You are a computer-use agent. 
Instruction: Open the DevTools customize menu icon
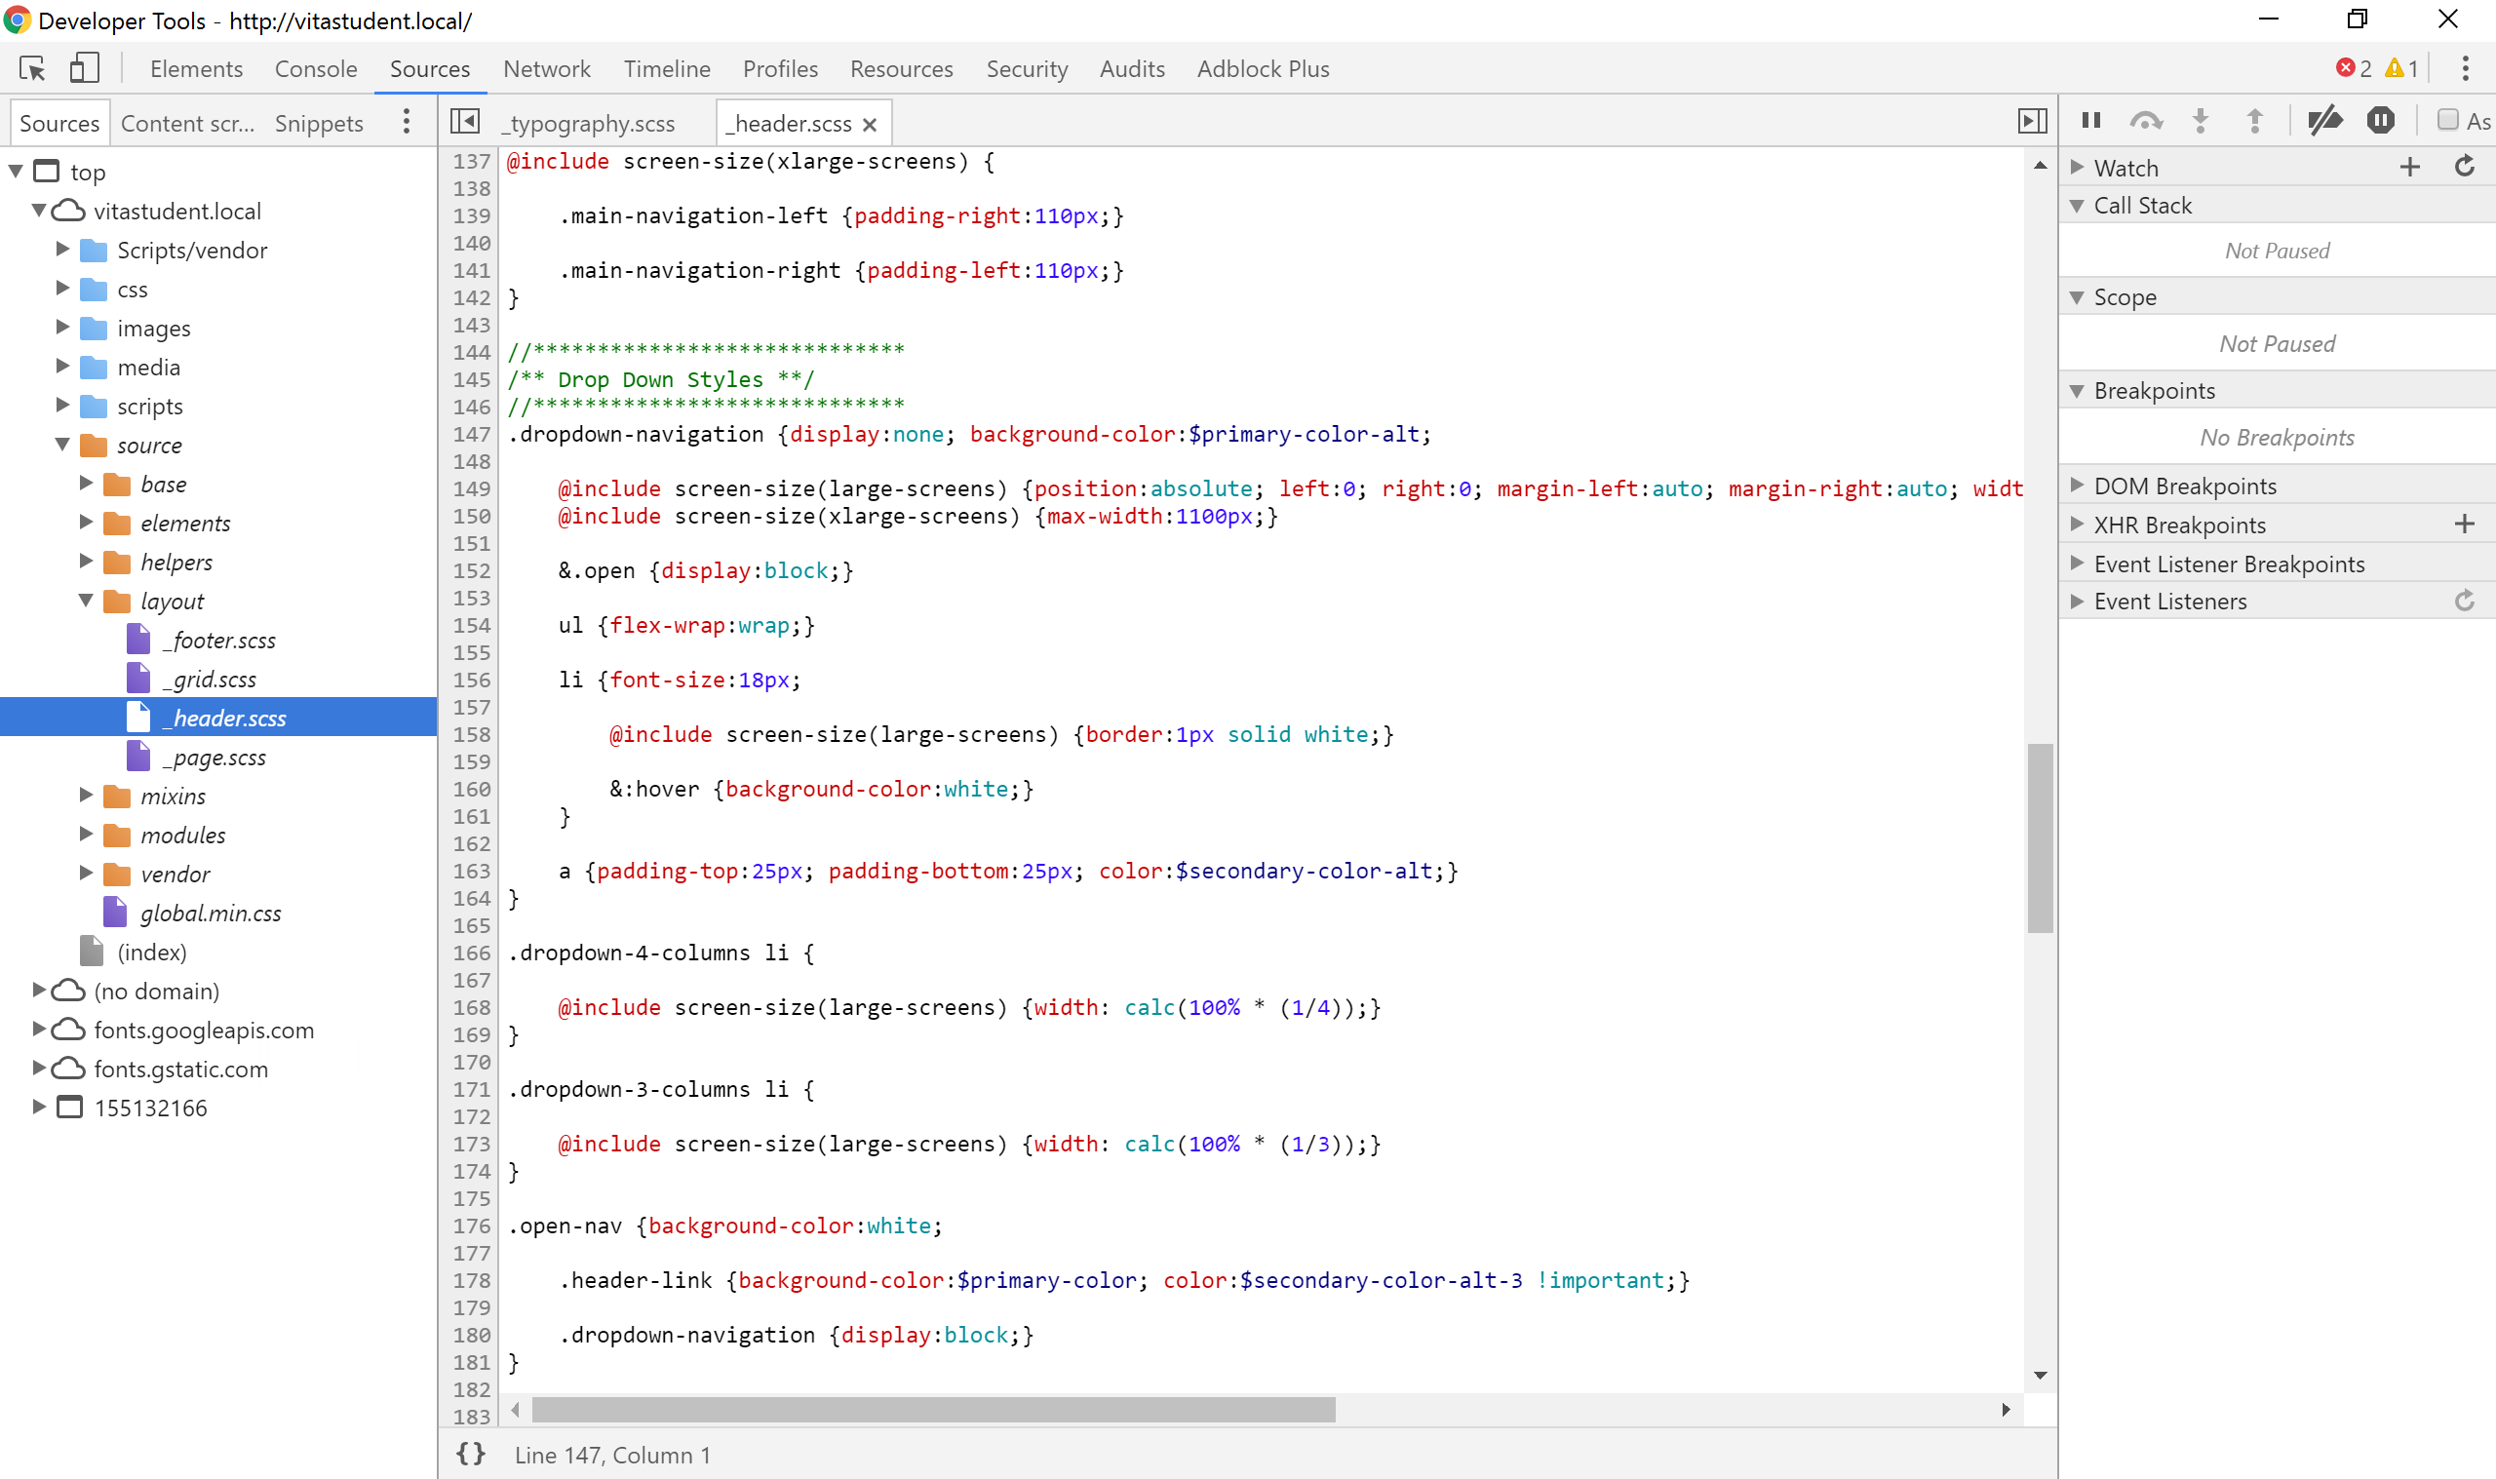click(x=2465, y=69)
